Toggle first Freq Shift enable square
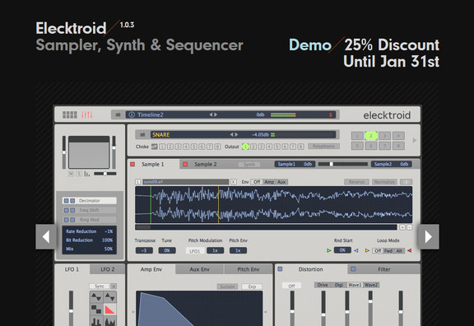 66,210
